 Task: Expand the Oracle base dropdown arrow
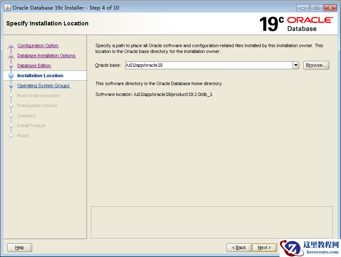coord(296,65)
